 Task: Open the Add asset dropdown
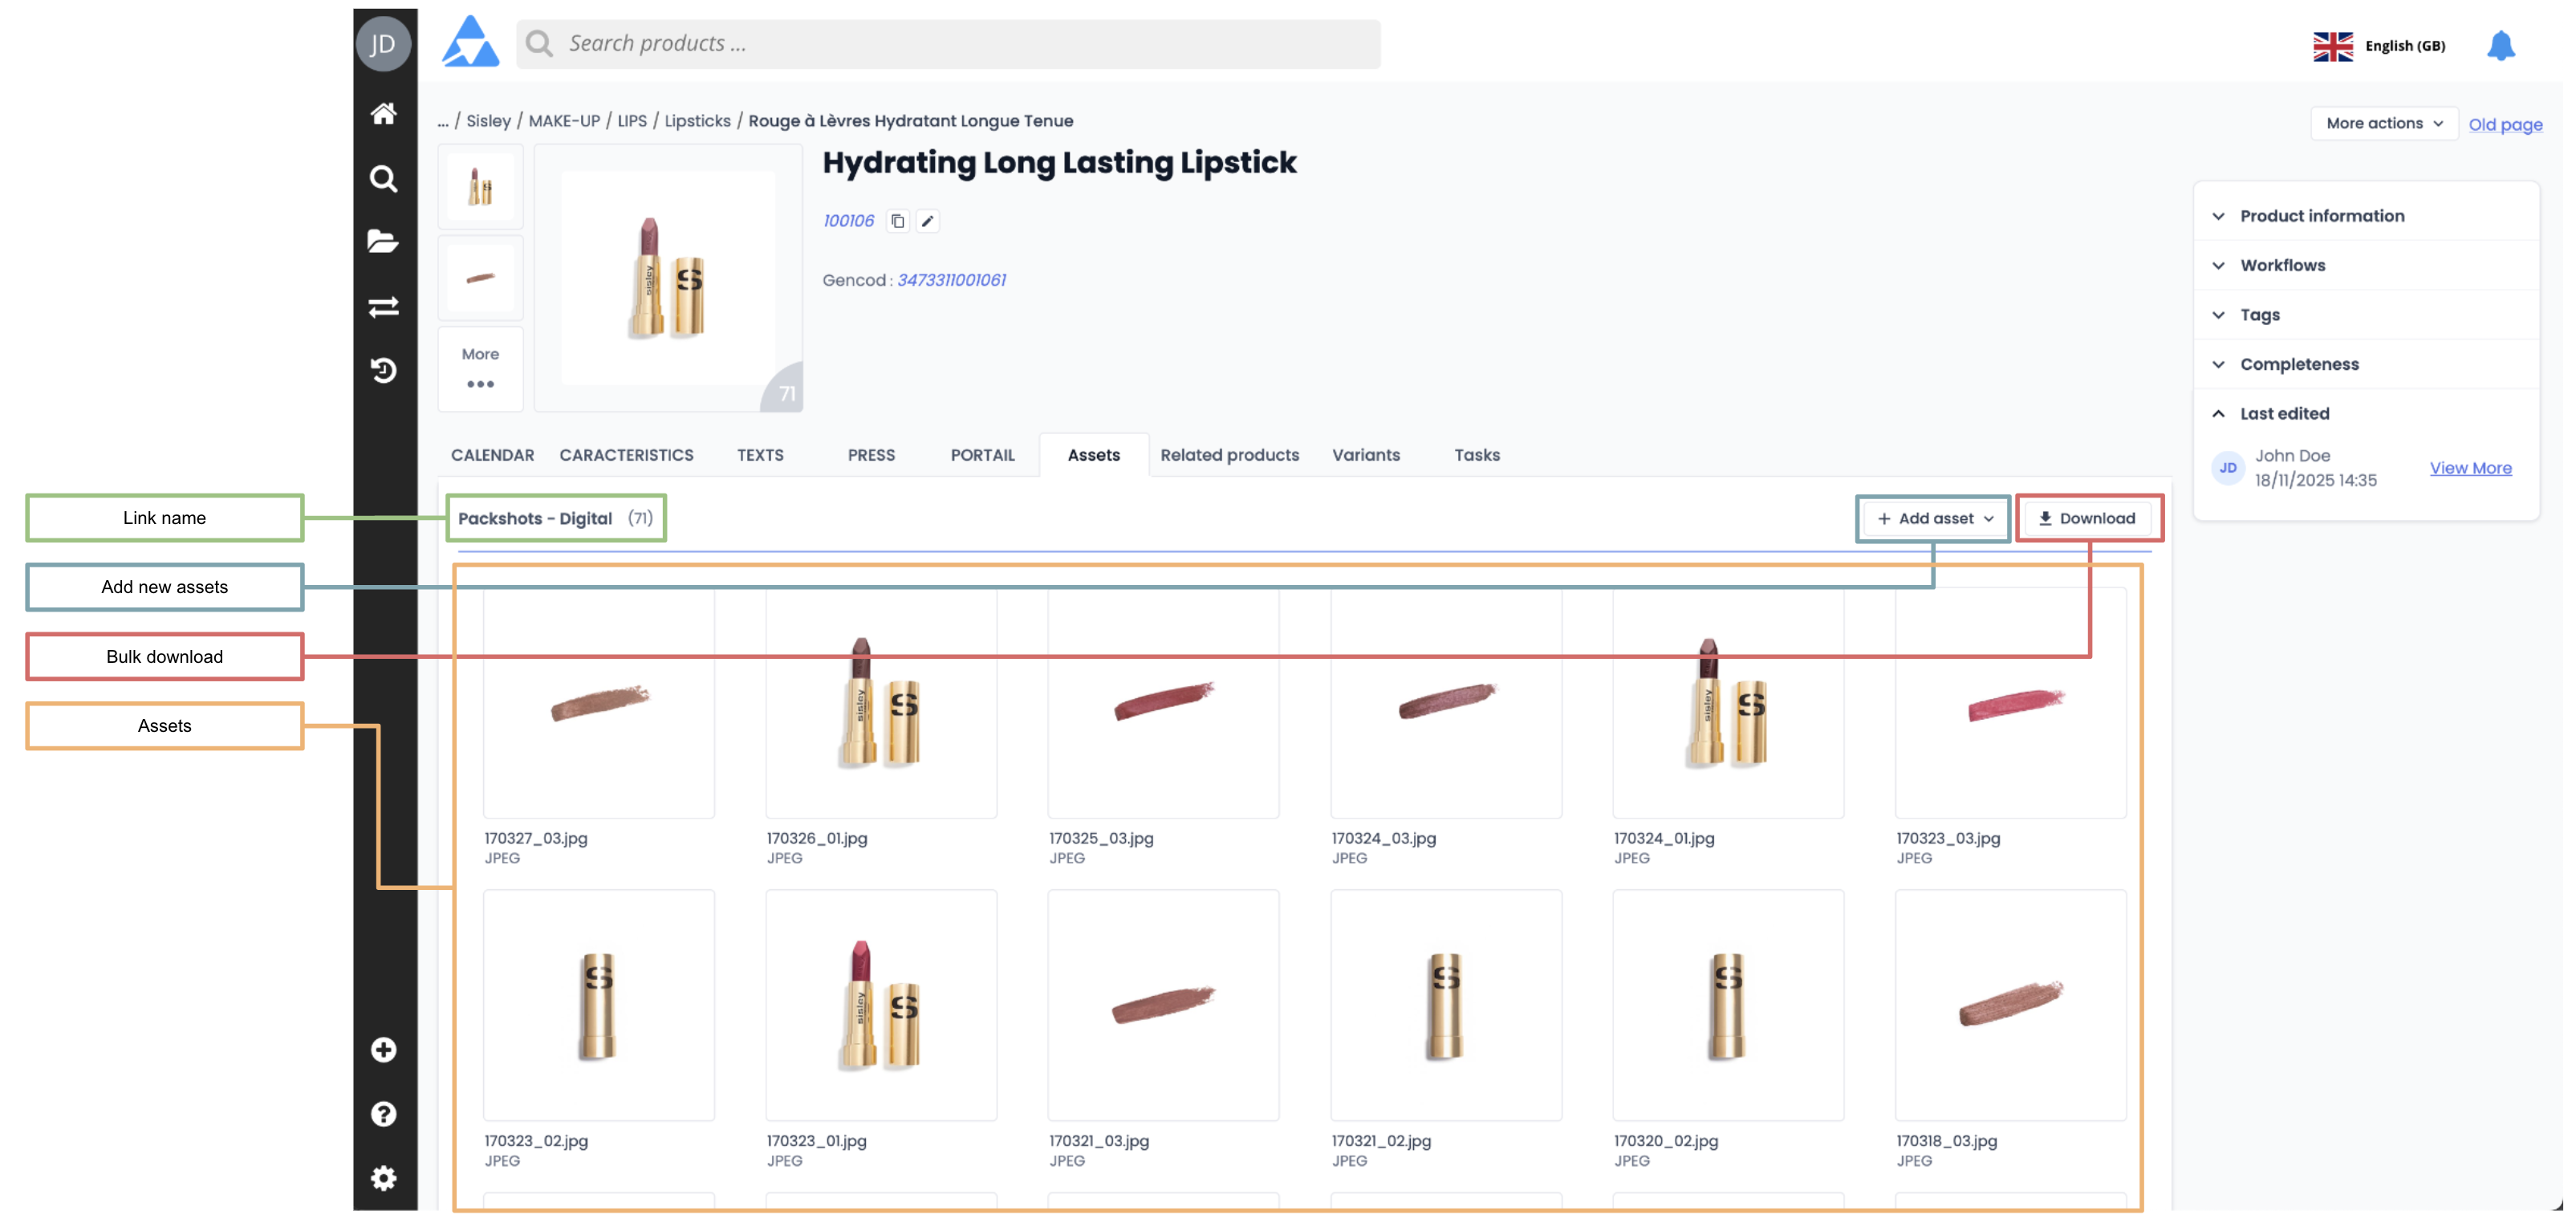point(1934,518)
